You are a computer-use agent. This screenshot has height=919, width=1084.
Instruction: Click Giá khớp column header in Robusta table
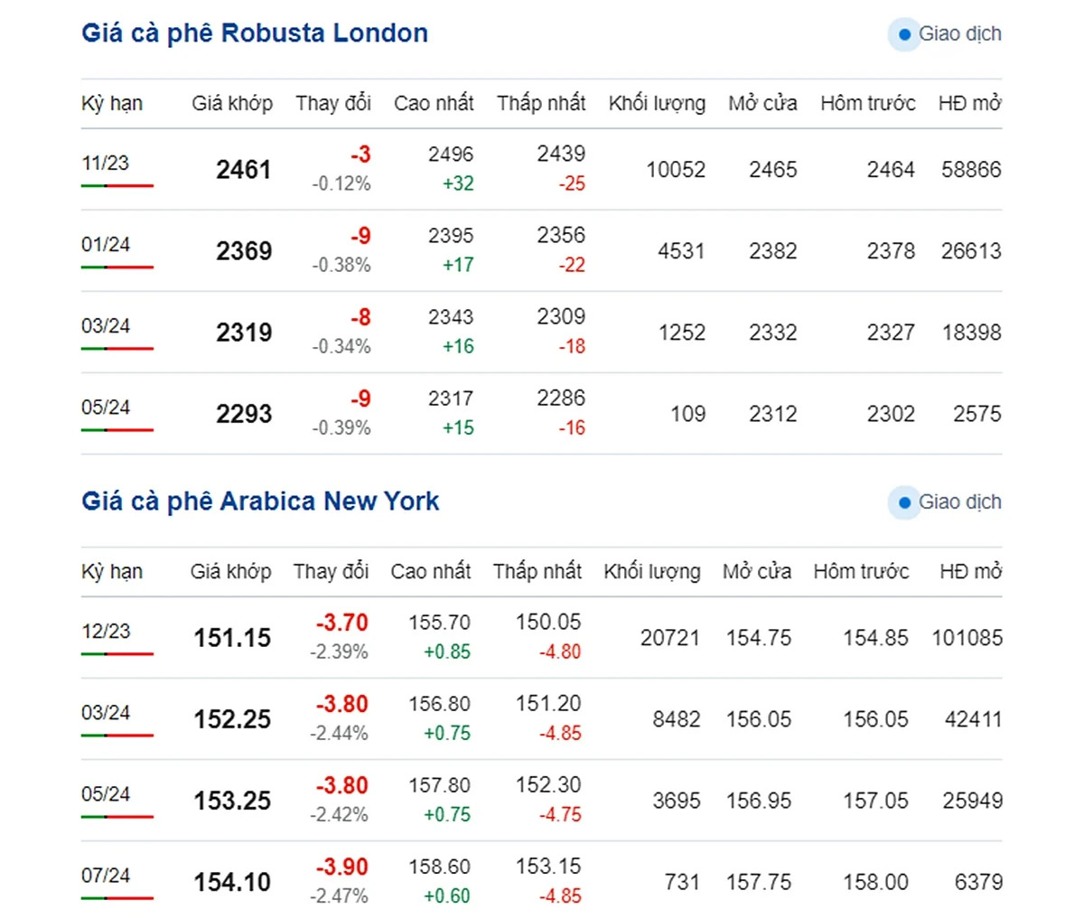[x=231, y=104]
